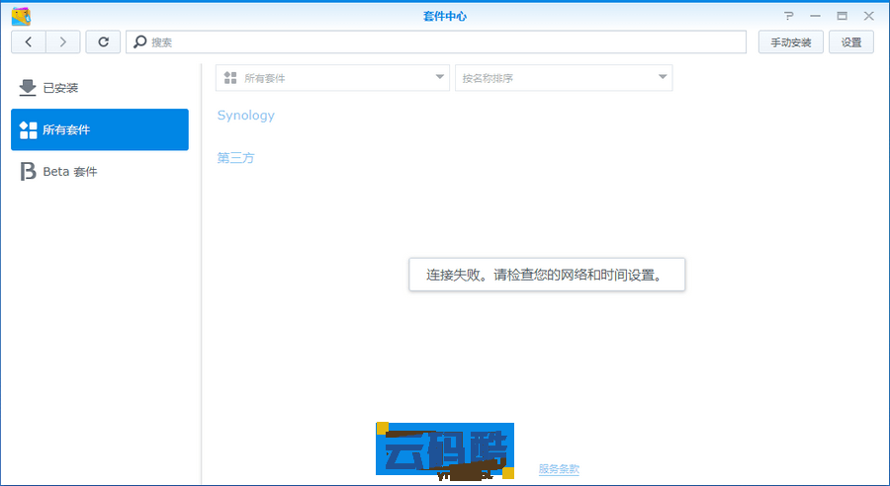The image size is (890, 486).
Task: Refresh the package list
Action: pos(103,41)
